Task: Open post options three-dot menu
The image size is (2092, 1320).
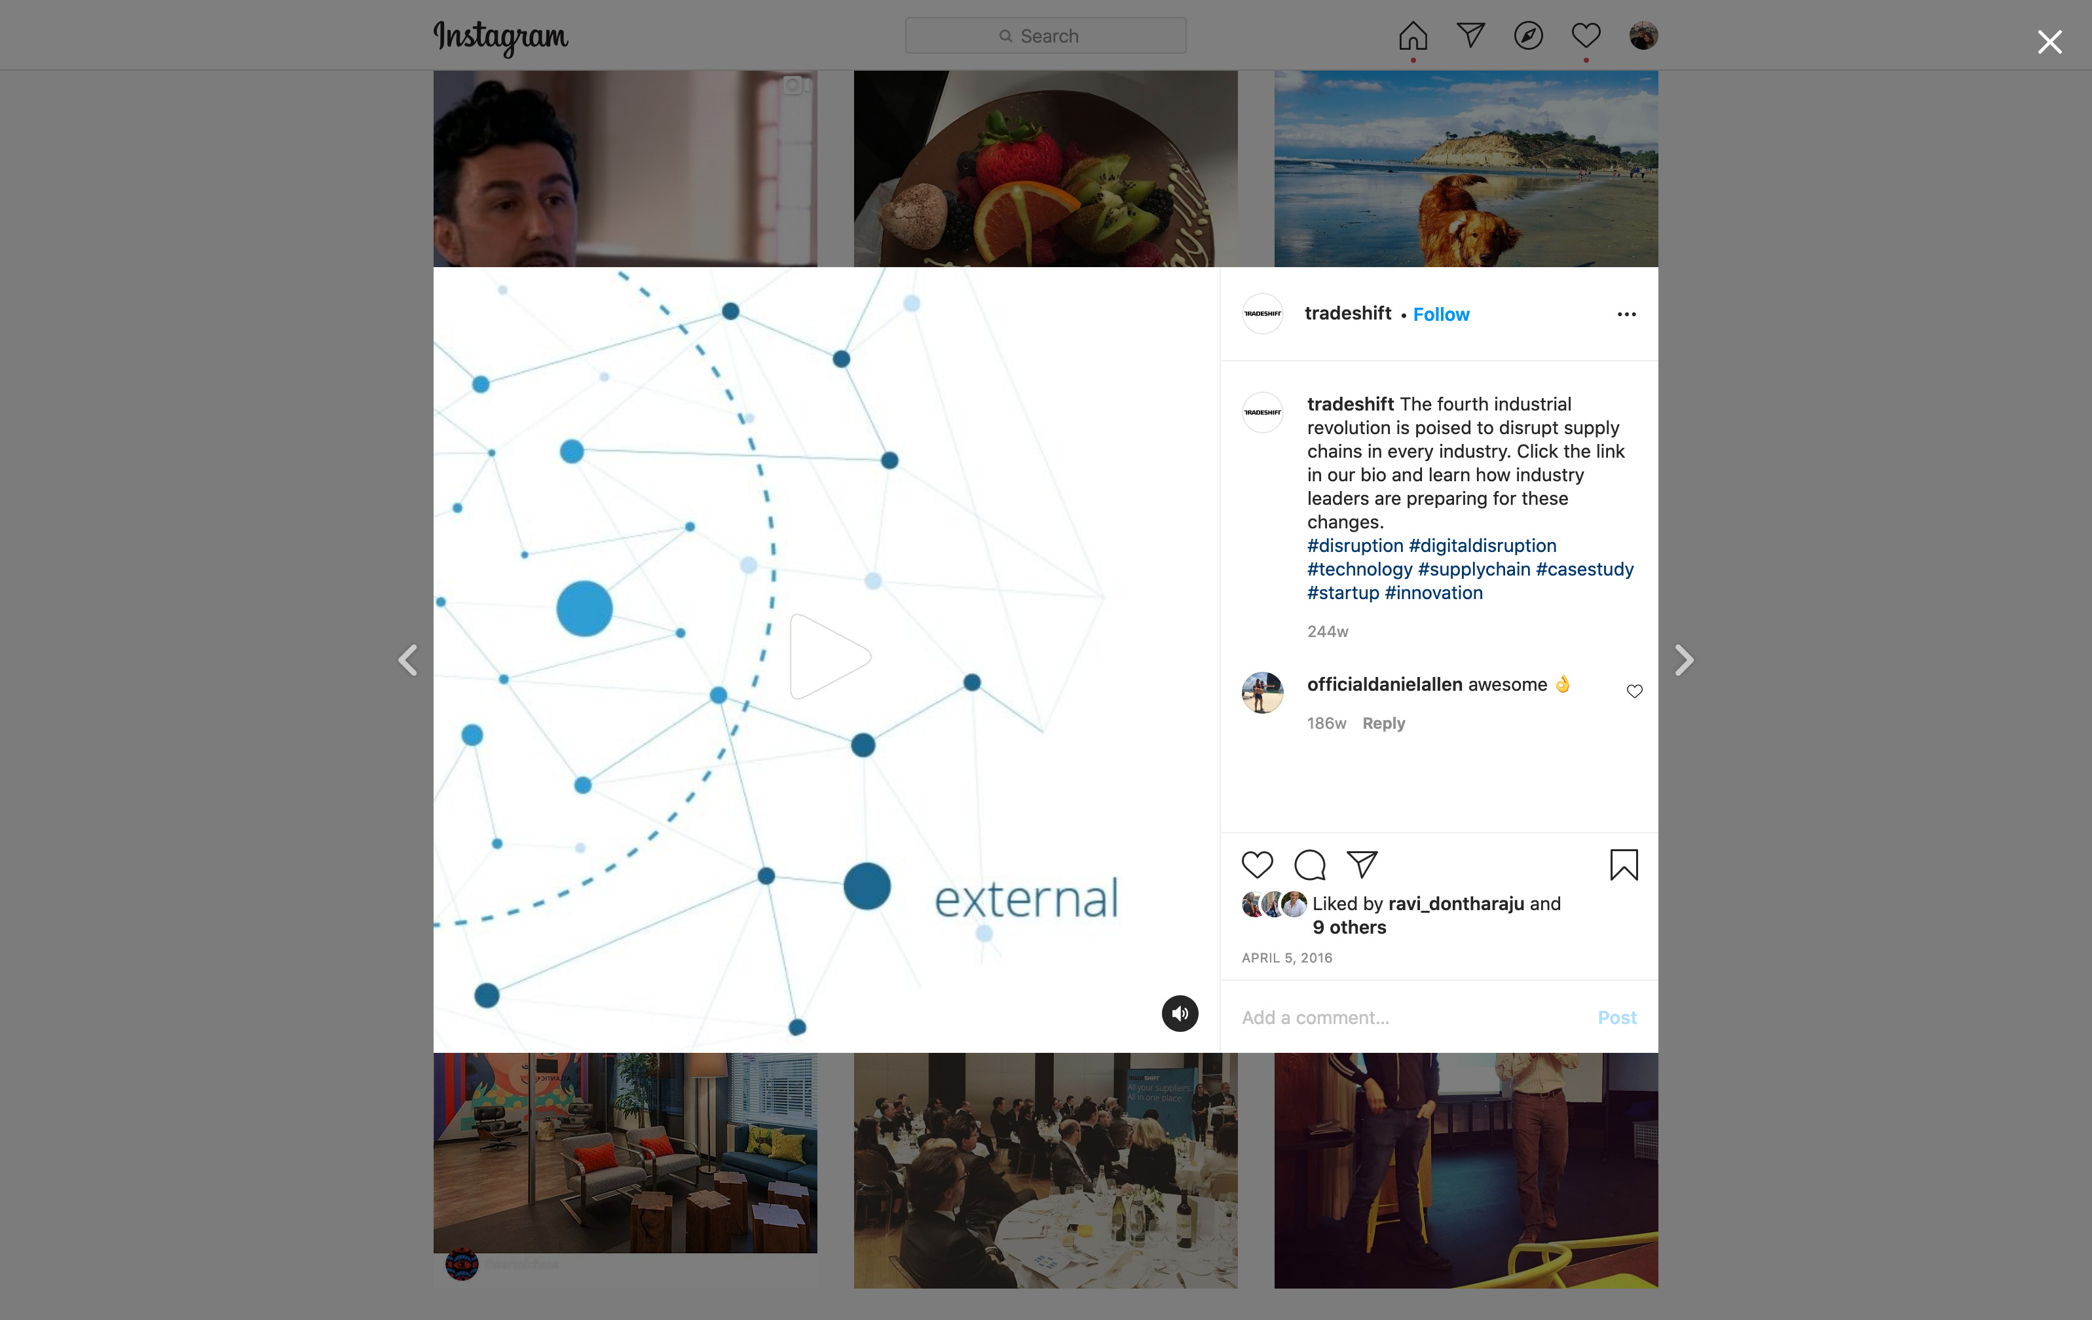Action: [x=1626, y=314]
